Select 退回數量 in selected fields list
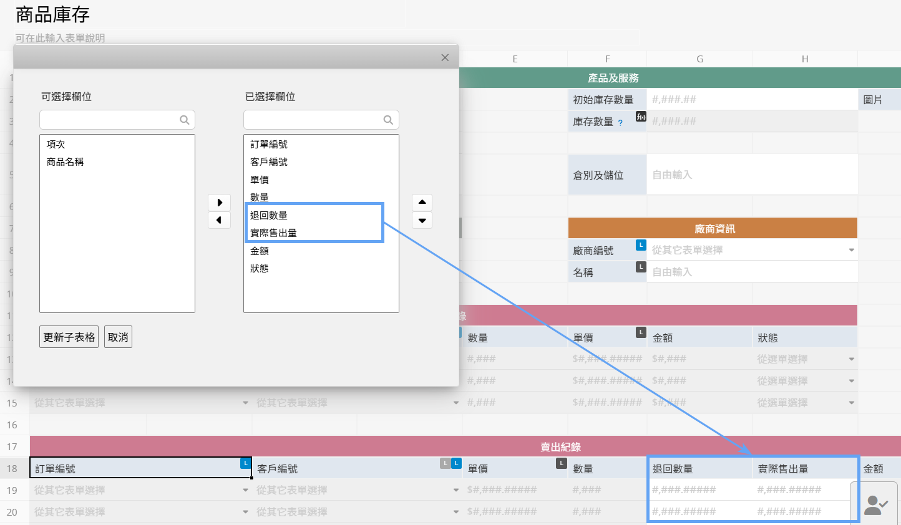 point(269,215)
